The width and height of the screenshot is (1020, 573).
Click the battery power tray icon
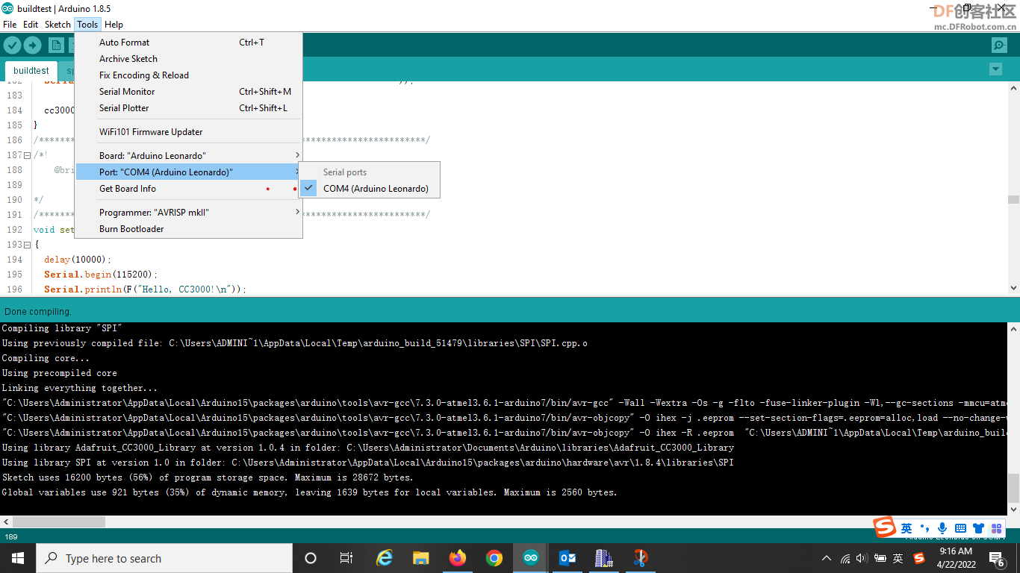point(880,558)
